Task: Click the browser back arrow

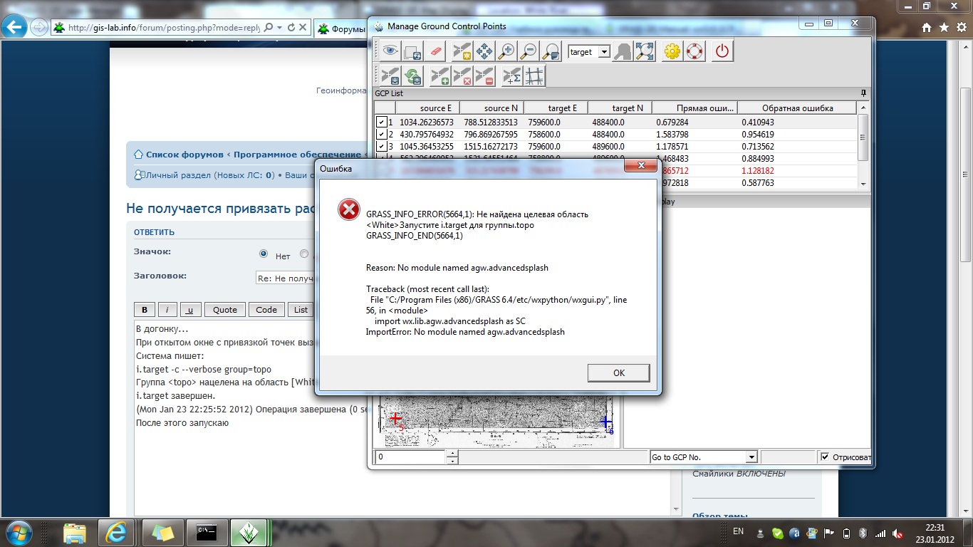Action: pyautogui.click(x=15, y=28)
